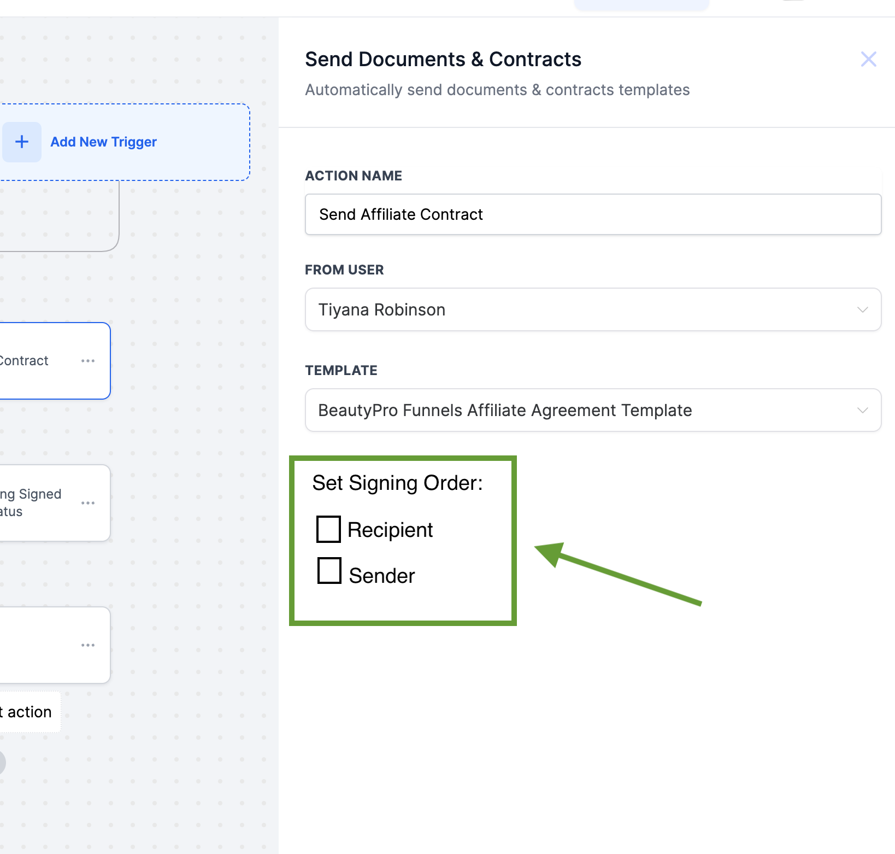The height and width of the screenshot is (854, 895).
Task: Close the Send Documents & Contracts panel
Action: tap(868, 59)
